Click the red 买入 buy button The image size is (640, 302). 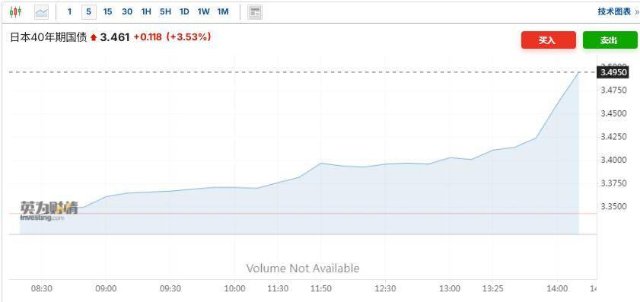pos(548,40)
